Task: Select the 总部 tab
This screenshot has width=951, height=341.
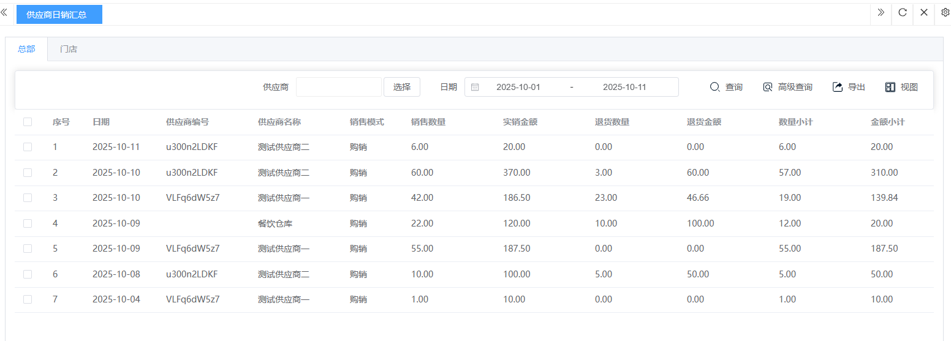Action: (x=26, y=49)
